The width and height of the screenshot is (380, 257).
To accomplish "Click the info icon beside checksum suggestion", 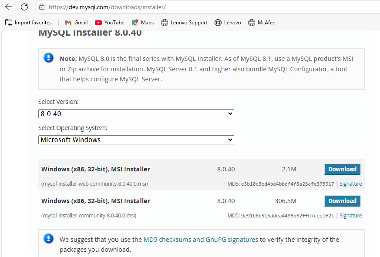I will click(48, 239).
